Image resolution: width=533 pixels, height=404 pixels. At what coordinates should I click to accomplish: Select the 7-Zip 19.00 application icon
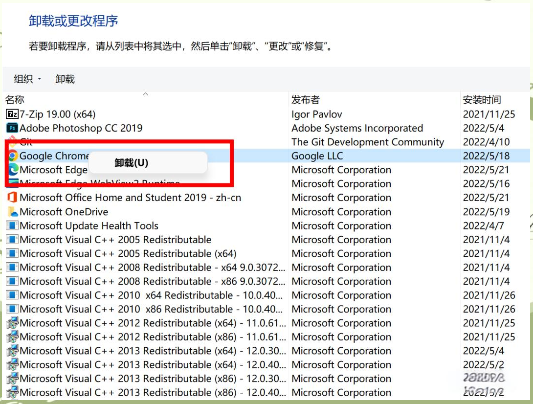click(x=12, y=114)
